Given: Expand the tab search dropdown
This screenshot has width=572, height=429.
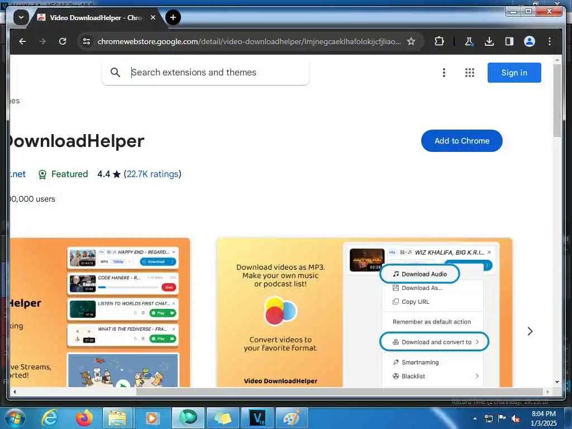Looking at the screenshot, I should tap(21, 17).
